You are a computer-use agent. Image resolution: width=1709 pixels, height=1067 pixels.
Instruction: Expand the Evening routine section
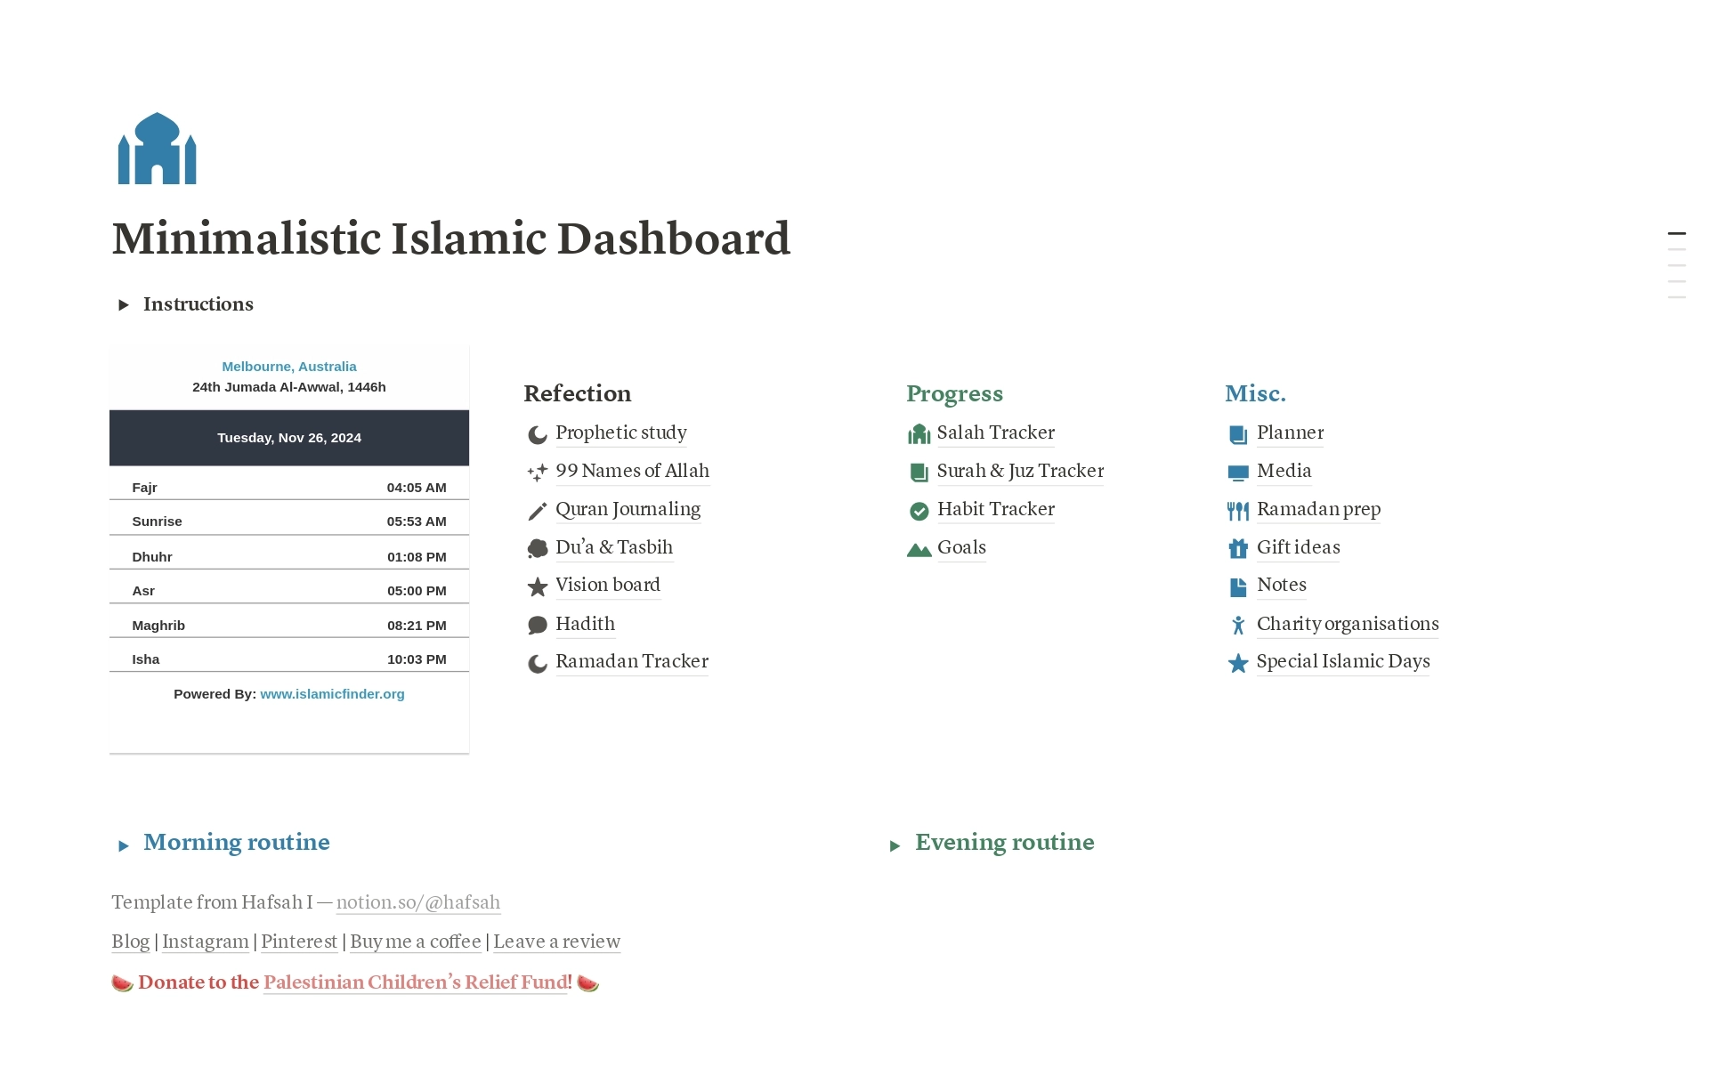click(x=893, y=844)
